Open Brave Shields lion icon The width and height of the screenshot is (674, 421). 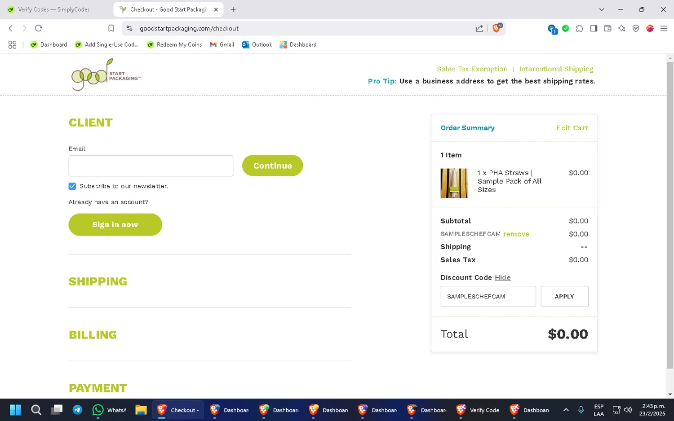[x=497, y=28]
